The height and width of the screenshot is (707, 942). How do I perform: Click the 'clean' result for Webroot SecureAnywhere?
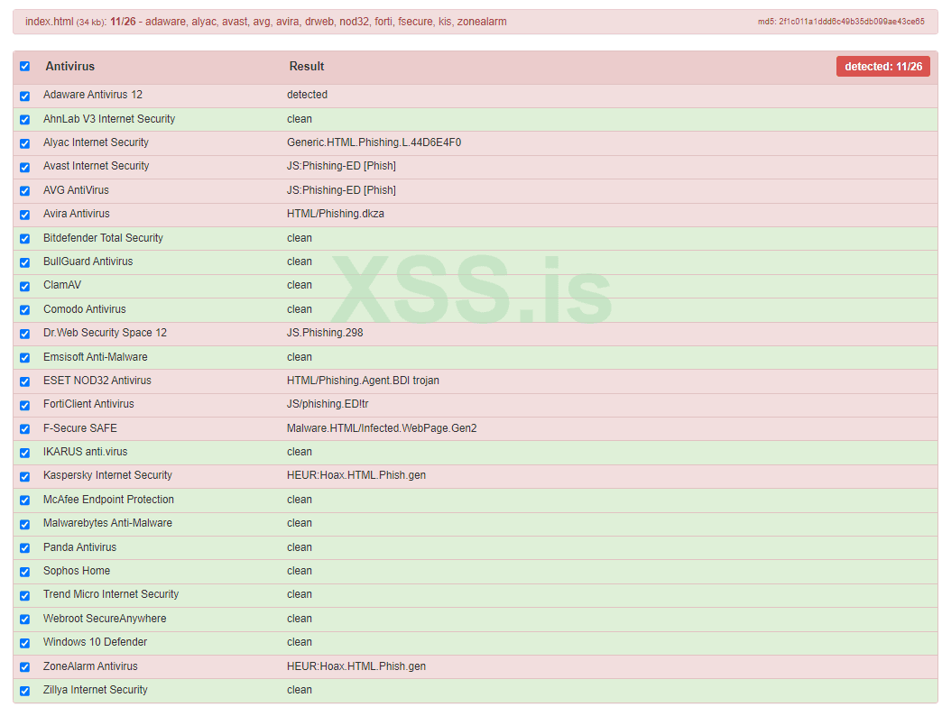(300, 619)
